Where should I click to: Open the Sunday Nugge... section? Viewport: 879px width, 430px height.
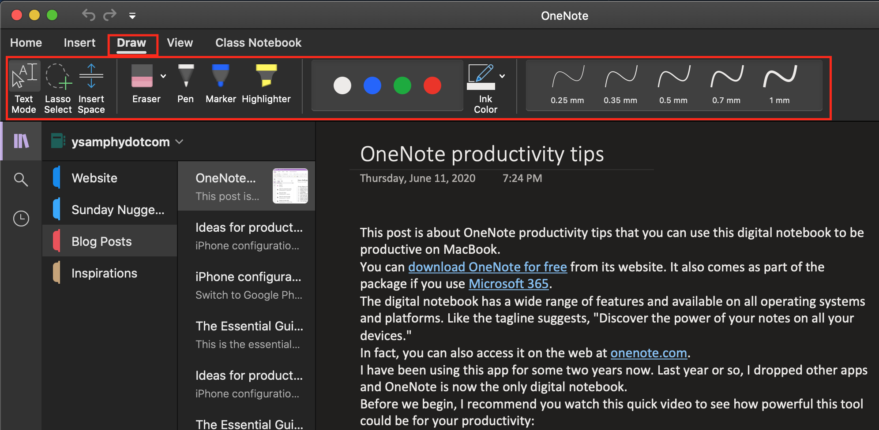tap(110, 210)
